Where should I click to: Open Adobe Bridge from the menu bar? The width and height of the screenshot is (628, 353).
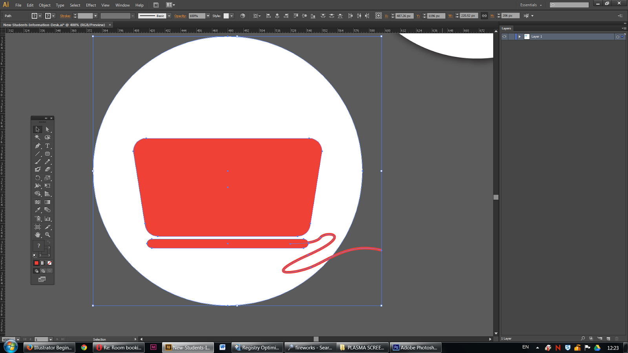[156, 5]
